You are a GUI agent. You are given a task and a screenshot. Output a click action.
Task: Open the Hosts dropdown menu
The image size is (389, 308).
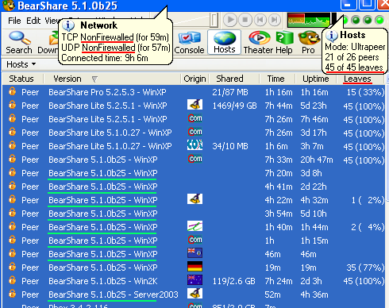21,64
